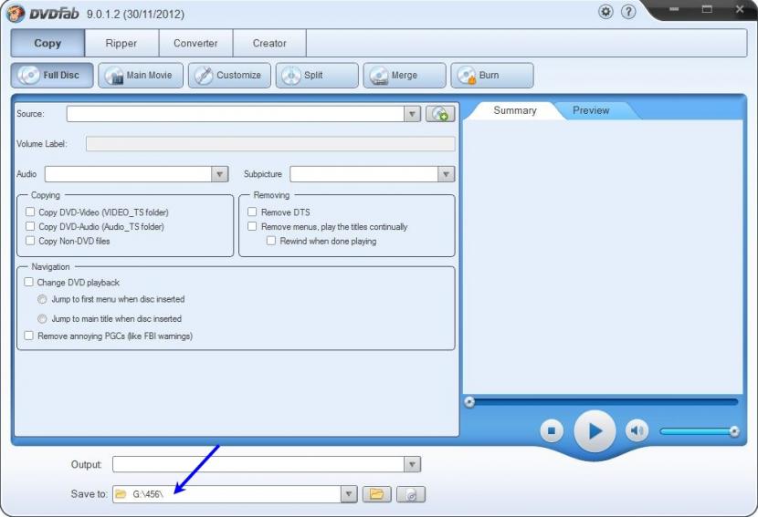Click the Volume Label field
The height and width of the screenshot is (517, 758).
(x=270, y=144)
